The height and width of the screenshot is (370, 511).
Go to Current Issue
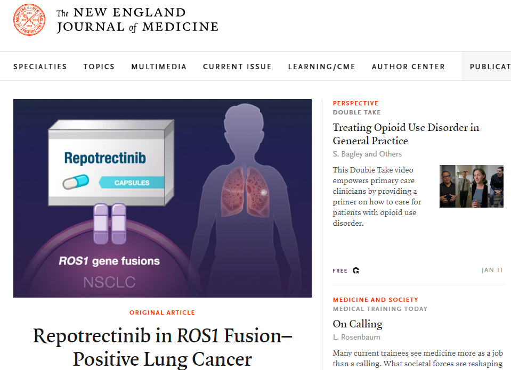coord(237,67)
